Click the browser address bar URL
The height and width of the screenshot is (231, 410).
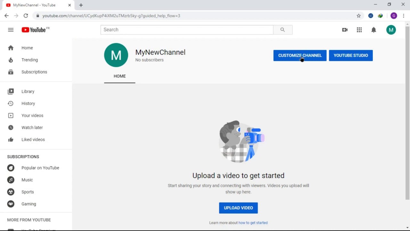click(111, 16)
